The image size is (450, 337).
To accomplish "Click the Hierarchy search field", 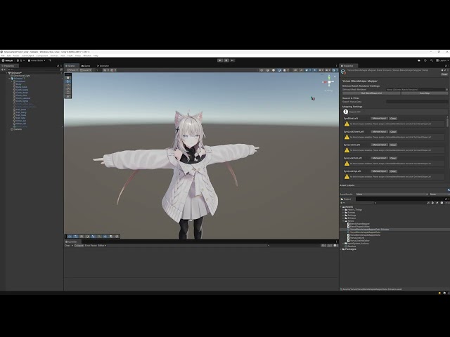I will pos(34,70).
